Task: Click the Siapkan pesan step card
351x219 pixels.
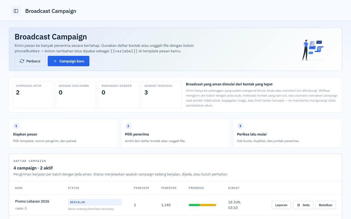Action: [63, 133]
